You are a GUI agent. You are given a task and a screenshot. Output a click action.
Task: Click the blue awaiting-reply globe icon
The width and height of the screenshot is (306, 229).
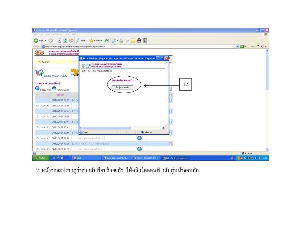pyautogui.click(x=37, y=88)
